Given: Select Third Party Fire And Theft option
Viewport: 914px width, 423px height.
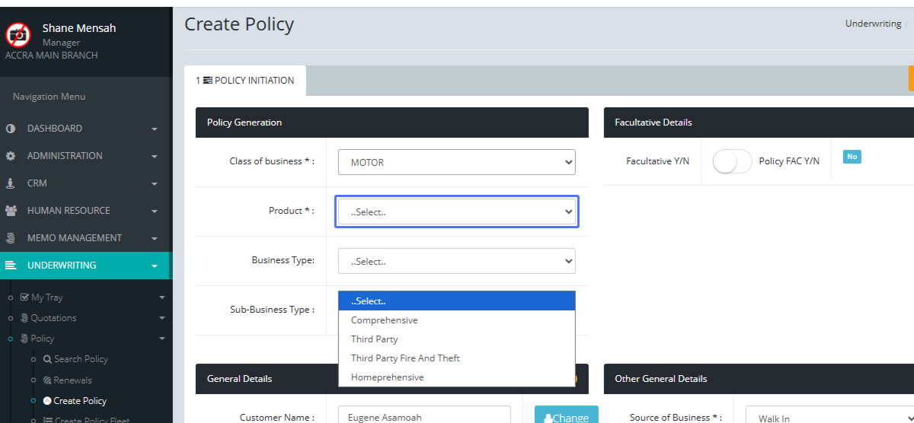Looking at the screenshot, I should coord(405,358).
